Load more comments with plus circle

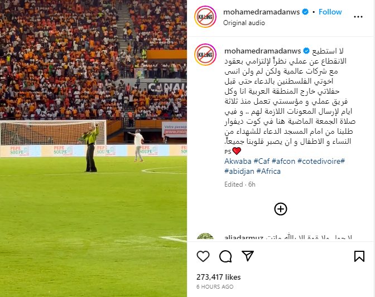point(281,209)
